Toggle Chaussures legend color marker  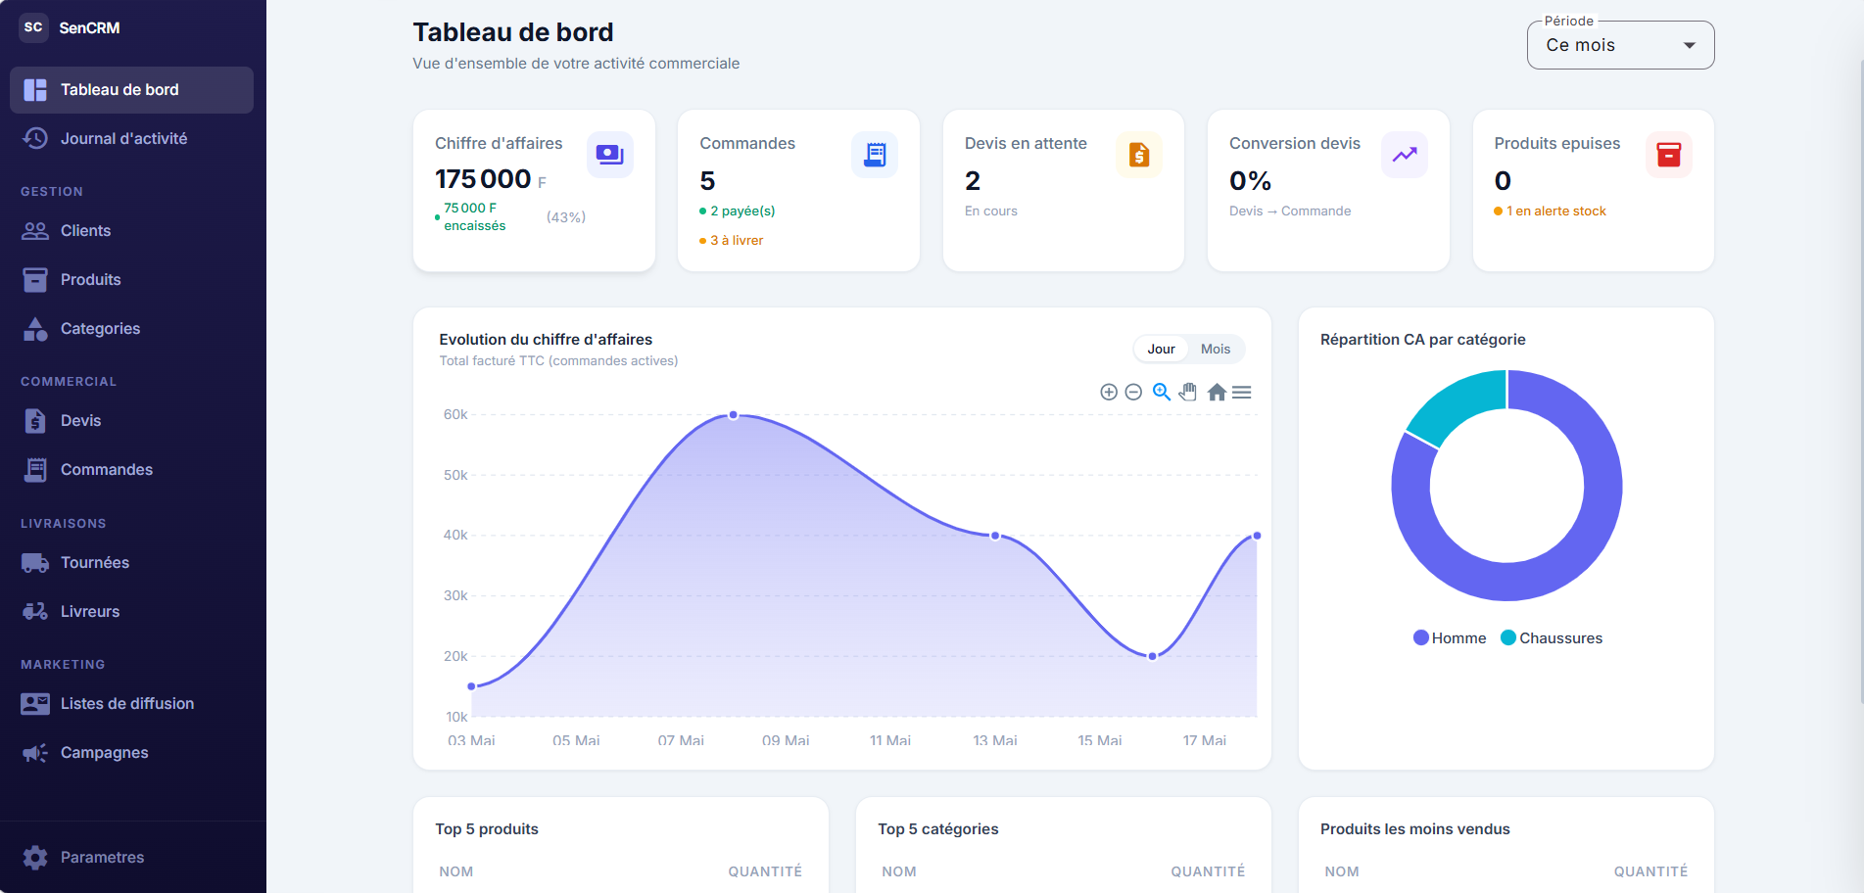coord(1508,637)
